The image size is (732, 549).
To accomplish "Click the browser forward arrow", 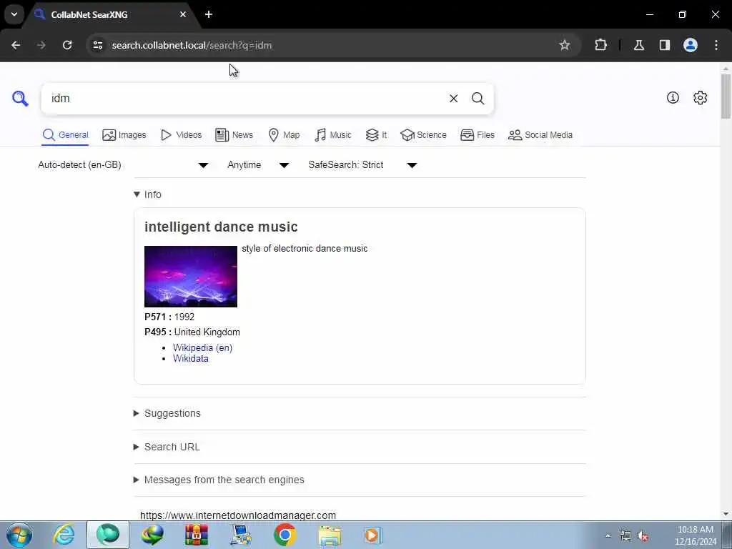I will click(41, 45).
